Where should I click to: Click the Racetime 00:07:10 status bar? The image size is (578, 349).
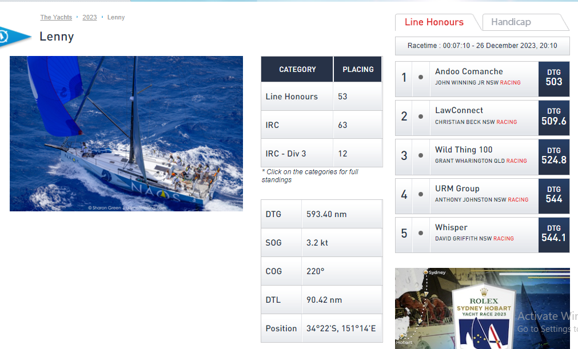[482, 46]
